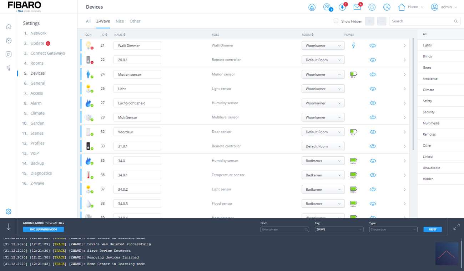Click the device Search input field
The image size is (464, 271).
pyautogui.click(x=421, y=21)
